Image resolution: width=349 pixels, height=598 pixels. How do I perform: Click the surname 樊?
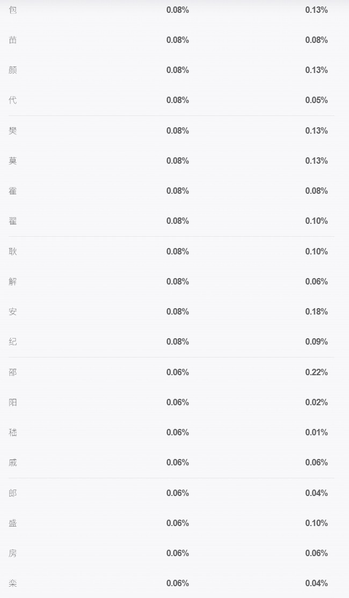click(x=12, y=131)
